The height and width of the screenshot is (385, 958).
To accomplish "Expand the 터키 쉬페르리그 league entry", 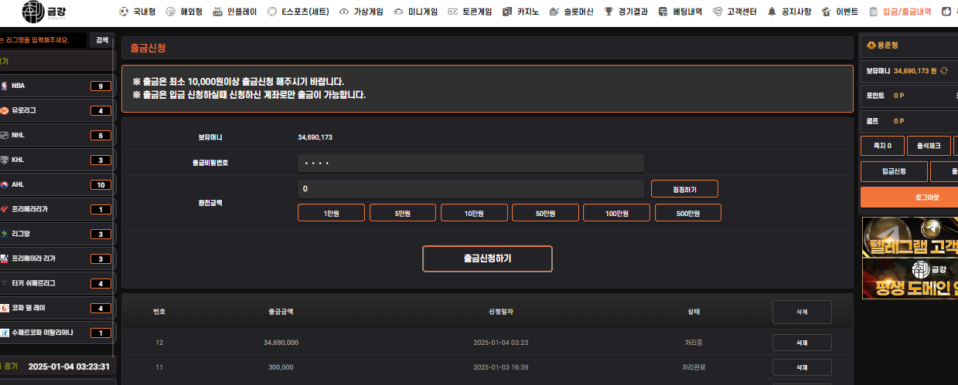I will 58,283.
